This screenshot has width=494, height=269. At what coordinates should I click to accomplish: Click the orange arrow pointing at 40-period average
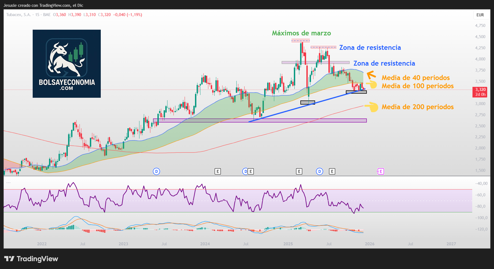click(371, 75)
